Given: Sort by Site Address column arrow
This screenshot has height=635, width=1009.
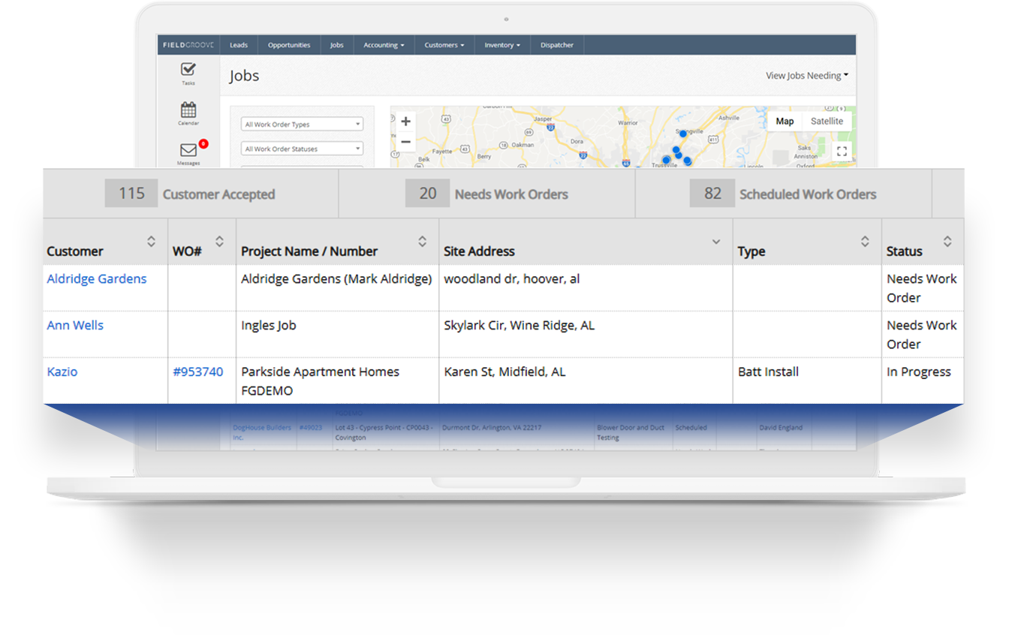Looking at the screenshot, I should click(x=716, y=242).
